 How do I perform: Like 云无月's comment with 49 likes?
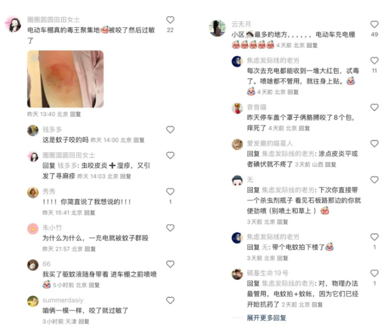(x=375, y=24)
